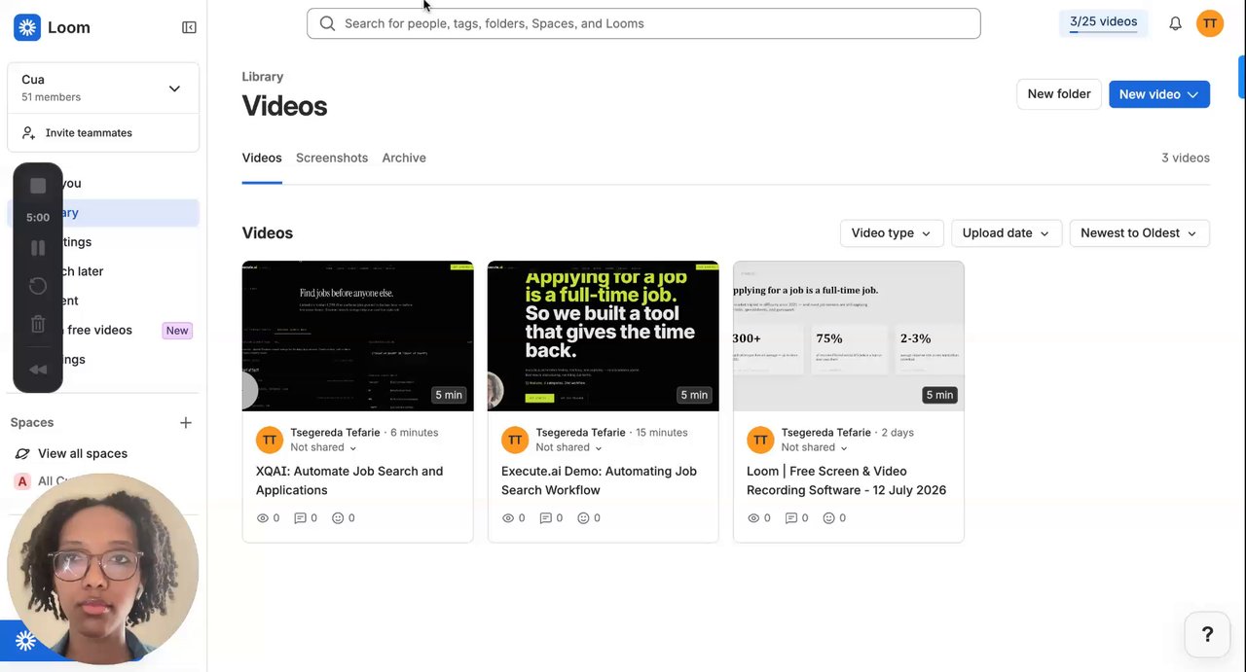Click reactions emoji on Loom Free Screen video
This screenshot has height=672, width=1246.
[828, 518]
